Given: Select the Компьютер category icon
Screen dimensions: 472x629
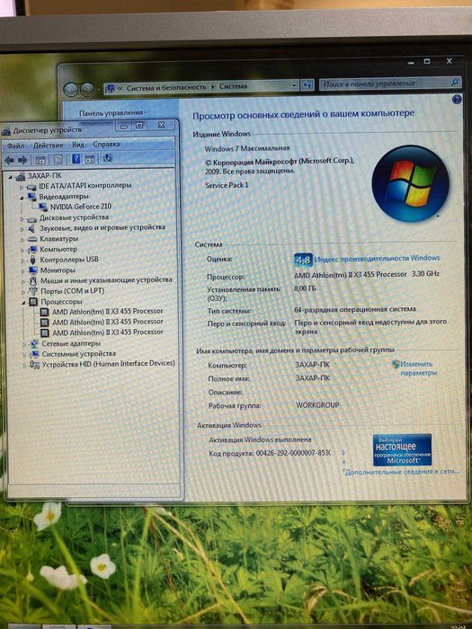Looking at the screenshot, I should [x=32, y=250].
